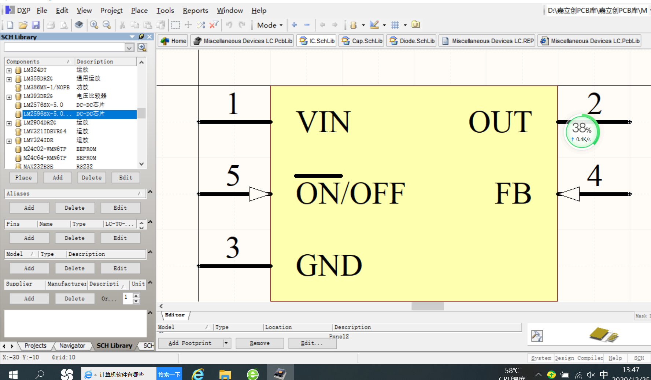This screenshot has height=380, width=651.
Task: Open the Add Footprint dropdown arrow
Action: coord(226,343)
